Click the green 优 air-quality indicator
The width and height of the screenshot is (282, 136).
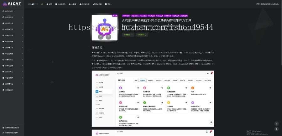pyautogui.click(x=42, y=4)
